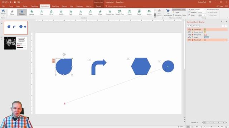This screenshot has width=229, height=128.
Task: Toggle Notes in the status bar
Action: (181, 127)
